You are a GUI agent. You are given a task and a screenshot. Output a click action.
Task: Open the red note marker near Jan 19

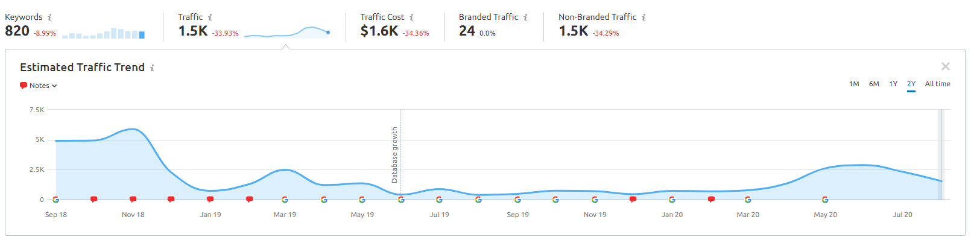pos(210,199)
